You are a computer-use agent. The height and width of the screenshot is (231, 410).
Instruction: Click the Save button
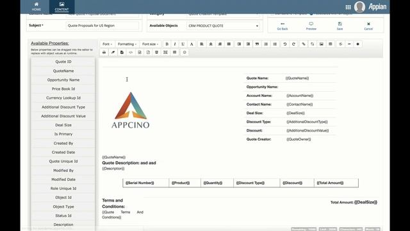click(x=340, y=26)
